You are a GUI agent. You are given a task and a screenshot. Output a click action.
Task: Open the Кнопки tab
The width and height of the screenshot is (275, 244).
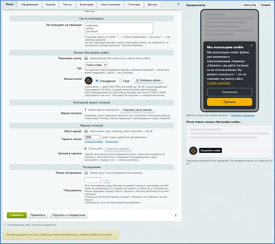point(50,4)
